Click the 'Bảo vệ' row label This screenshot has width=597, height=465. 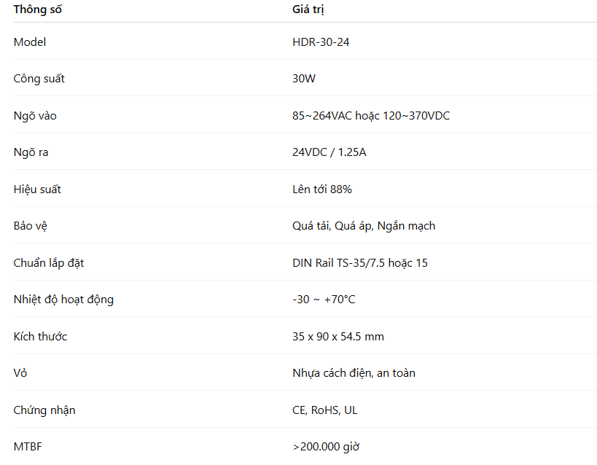[x=31, y=226]
